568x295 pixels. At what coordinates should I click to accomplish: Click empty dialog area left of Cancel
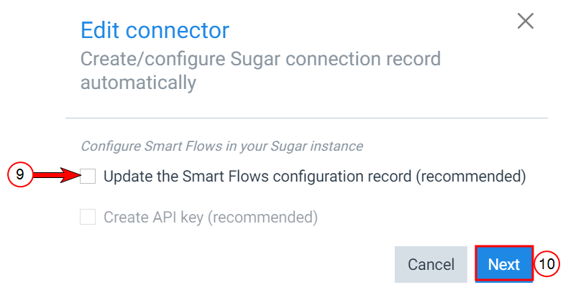[237, 264]
